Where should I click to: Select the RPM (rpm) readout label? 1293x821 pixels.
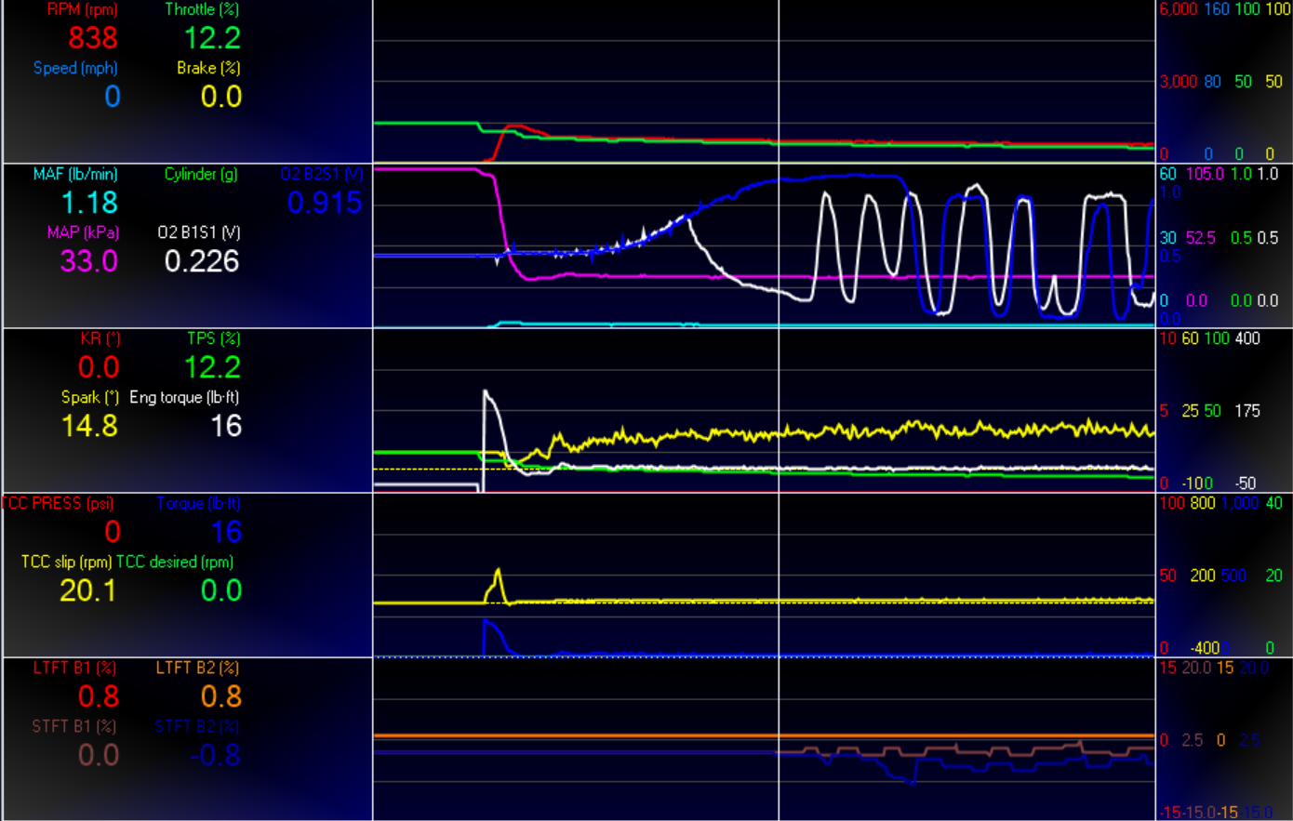[x=83, y=9]
